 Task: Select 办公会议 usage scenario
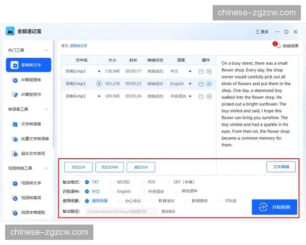(x=120, y=201)
